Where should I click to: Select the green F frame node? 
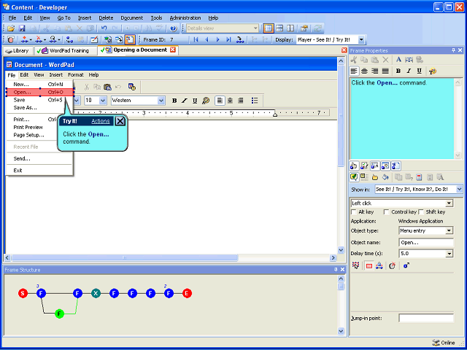coord(60,314)
